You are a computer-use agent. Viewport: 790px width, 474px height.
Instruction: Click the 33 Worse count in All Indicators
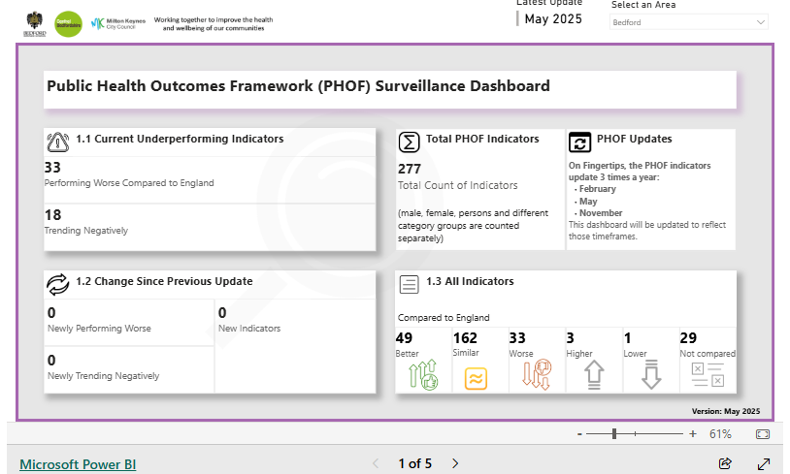click(517, 338)
